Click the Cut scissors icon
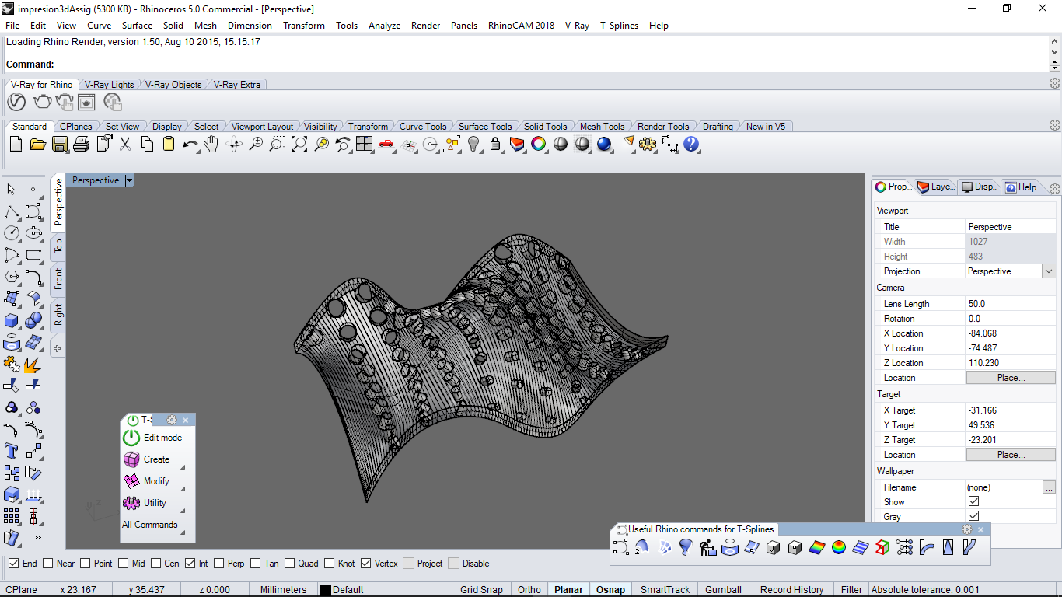This screenshot has height=597, width=1062. 125,144
